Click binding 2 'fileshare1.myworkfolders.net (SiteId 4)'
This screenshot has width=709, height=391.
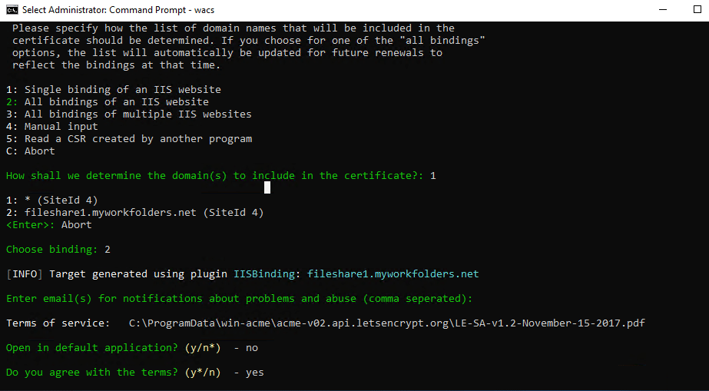tap(134, 213)
